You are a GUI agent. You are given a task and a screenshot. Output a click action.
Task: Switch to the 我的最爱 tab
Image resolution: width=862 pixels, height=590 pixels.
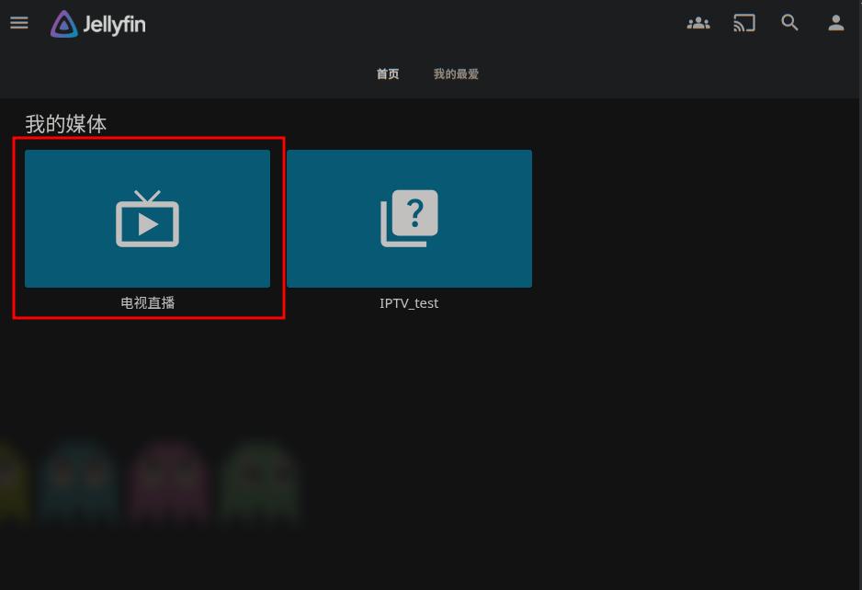click(x=456, y=74)
